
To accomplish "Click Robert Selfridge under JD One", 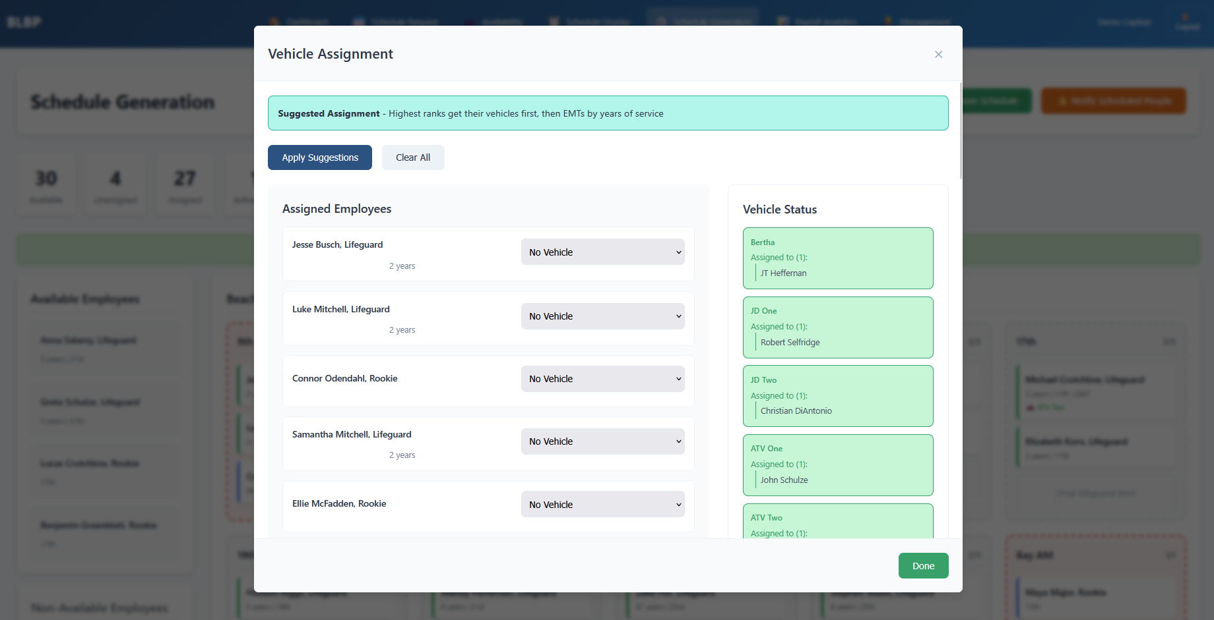I will click(790, 343).
